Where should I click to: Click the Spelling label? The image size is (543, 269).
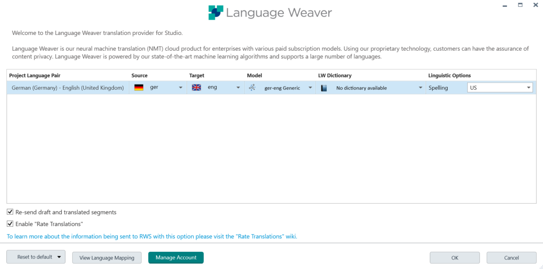click(x=438, y=88)
